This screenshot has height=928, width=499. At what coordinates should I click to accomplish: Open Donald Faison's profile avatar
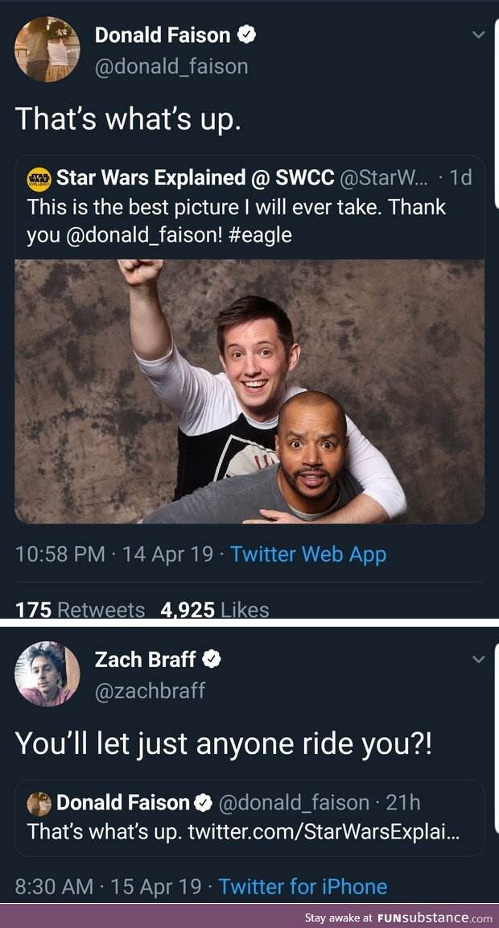pyautogui.click(x=47, y=48)
